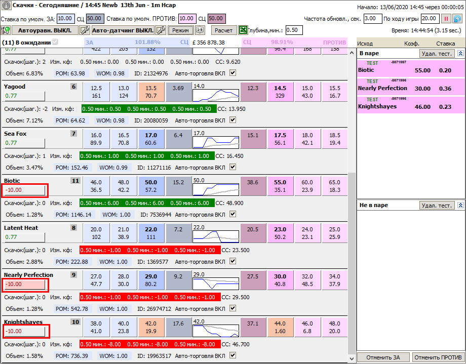Collapse the Не в паре panel via double-arrow icon
This screenshot has width=466, height=364.
coord(460,206)
